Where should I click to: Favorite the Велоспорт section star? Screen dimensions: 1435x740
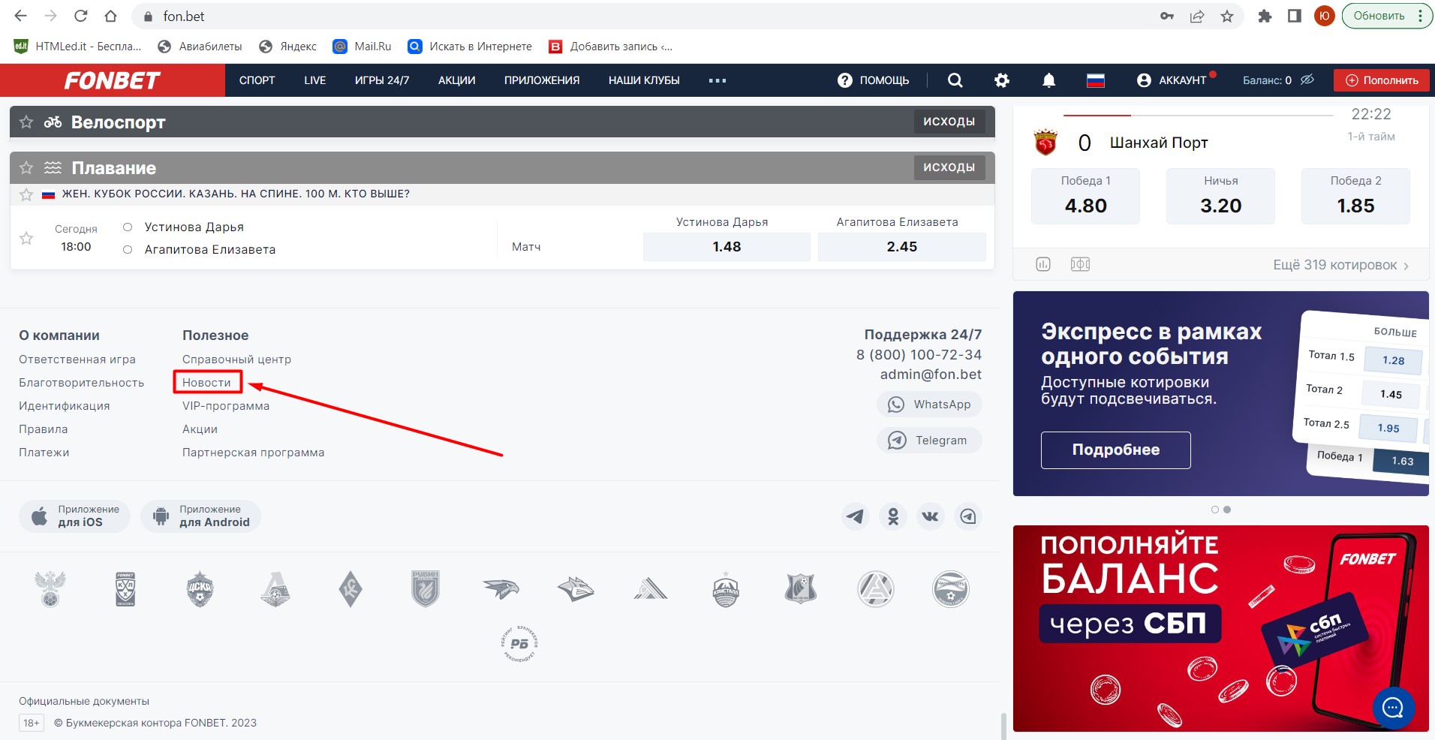(26, 122)
